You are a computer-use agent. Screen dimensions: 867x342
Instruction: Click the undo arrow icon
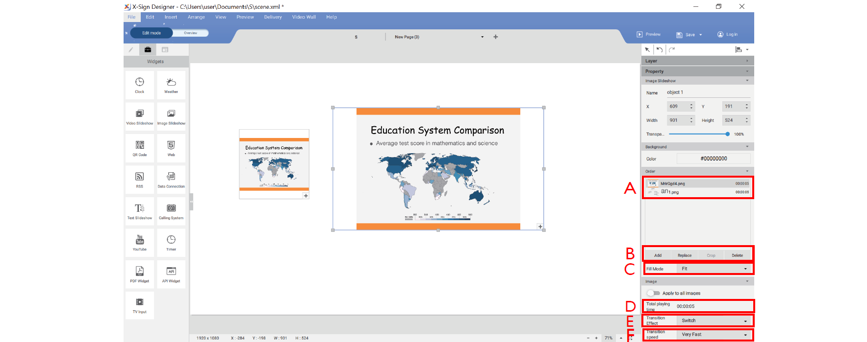pos(660,49)
